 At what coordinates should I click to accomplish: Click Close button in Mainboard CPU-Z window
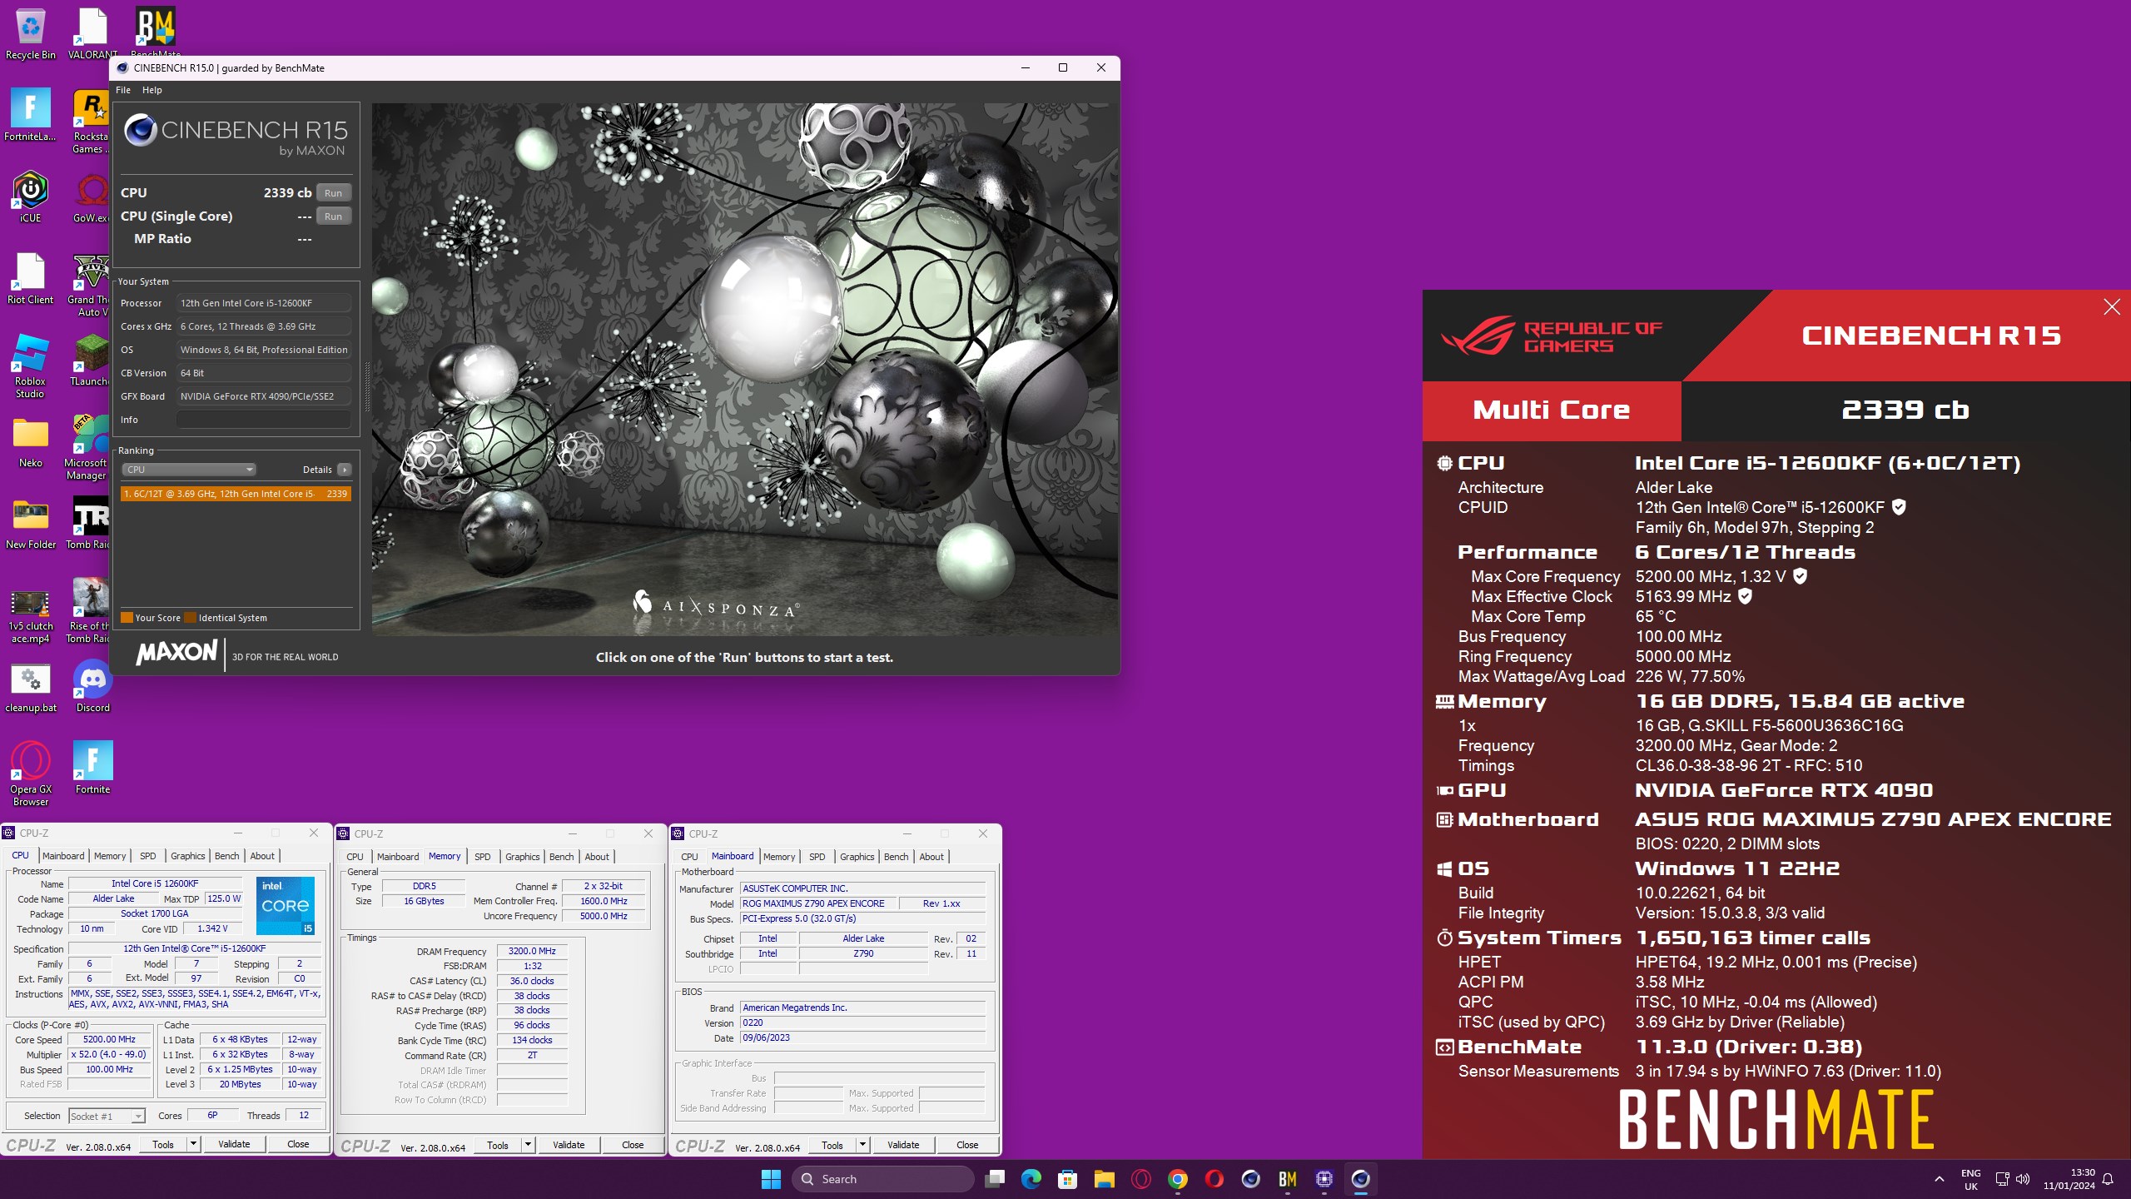[967, 1145]
